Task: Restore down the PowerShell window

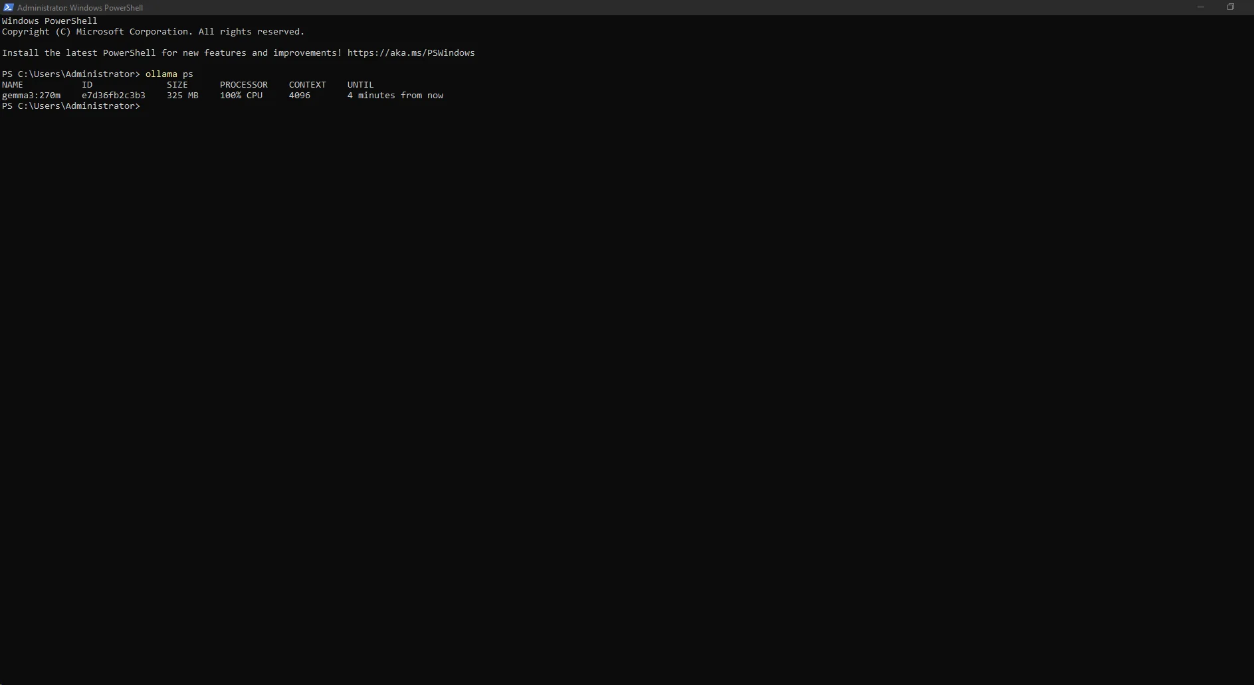Action: pos(1230,7)
